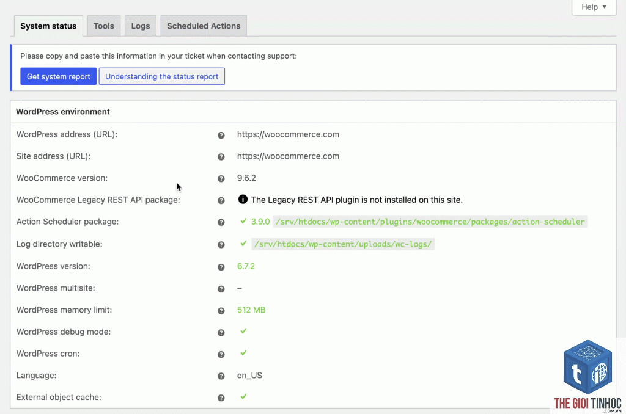Click WooCommerce version value 9.6.2
Screen dimensions: 626x414
click(x=246, y=178)
